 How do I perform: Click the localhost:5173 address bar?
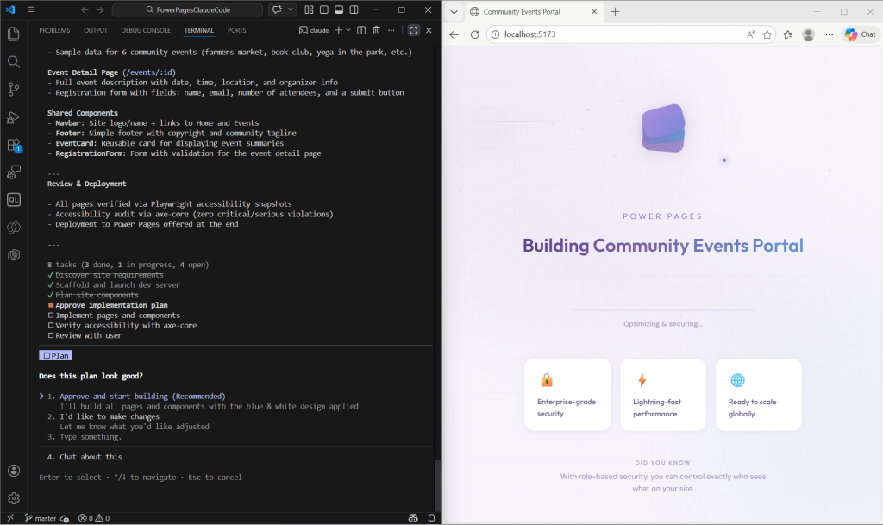(x=612, y=34)
